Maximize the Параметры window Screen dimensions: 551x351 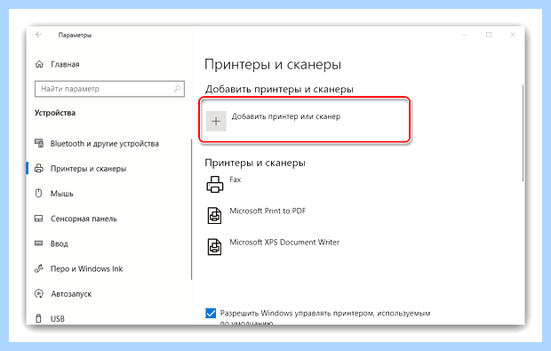tap(489, 35)
